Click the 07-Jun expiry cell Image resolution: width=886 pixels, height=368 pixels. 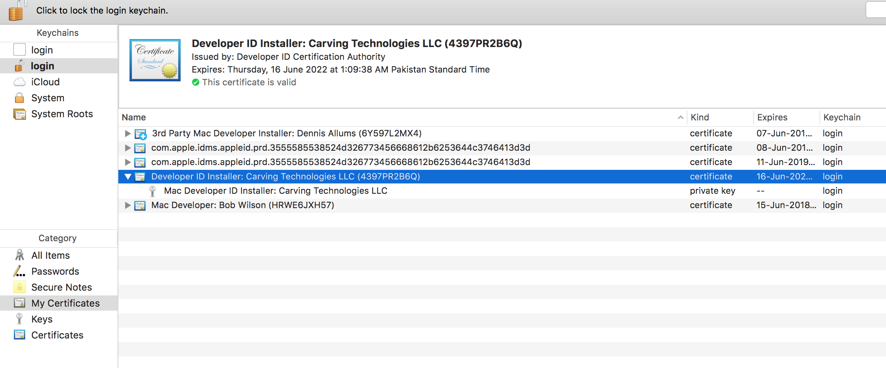784,133
